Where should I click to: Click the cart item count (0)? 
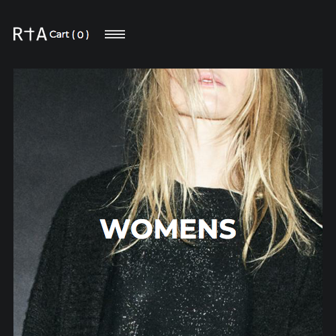point(81,35)
